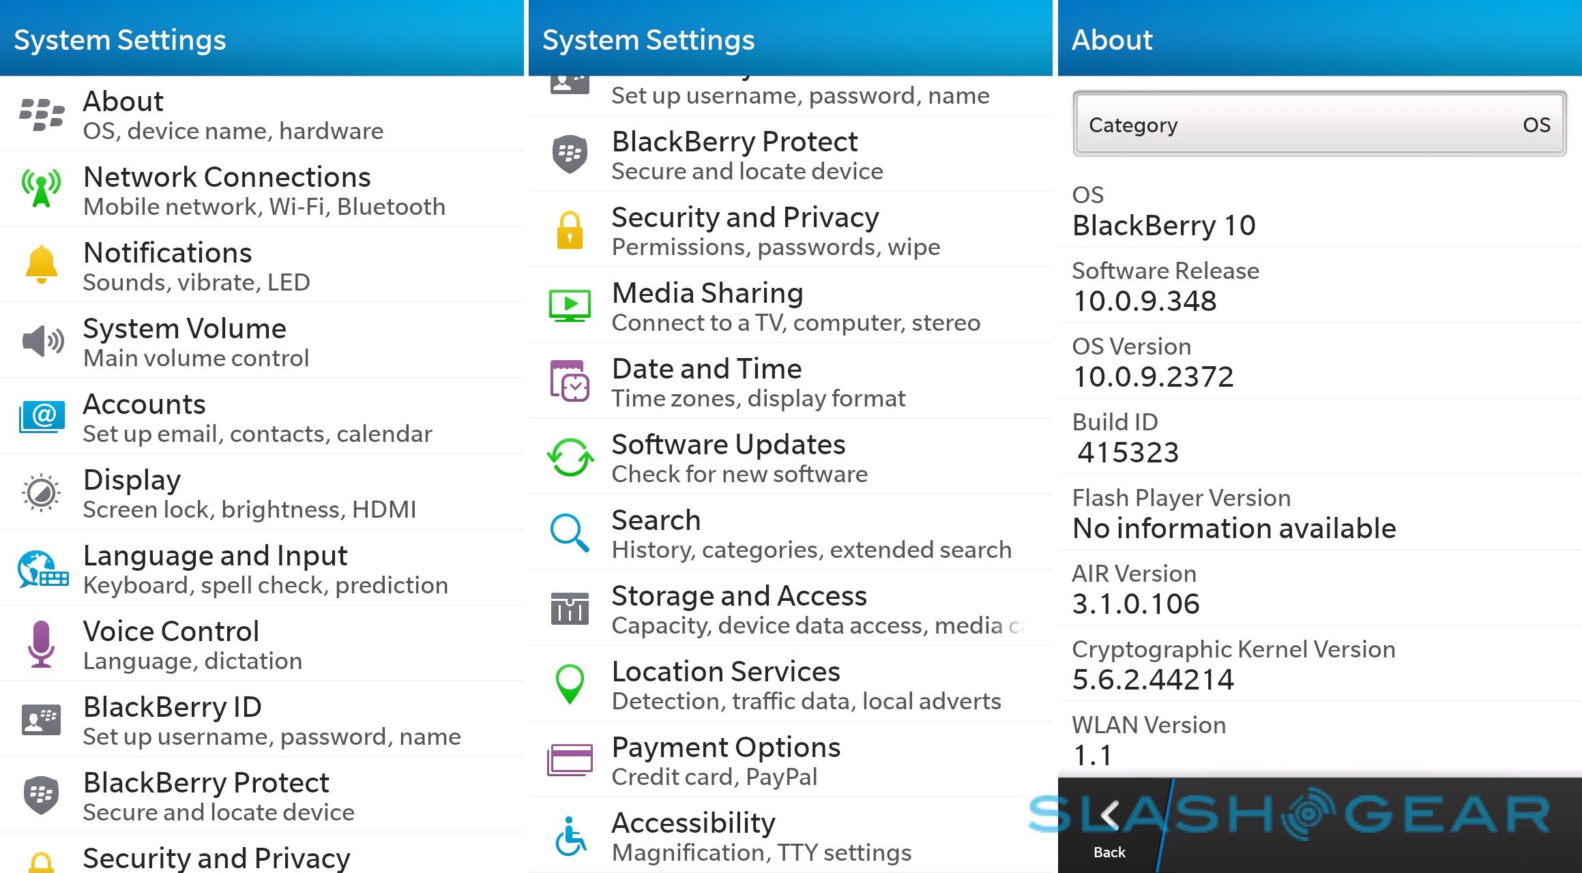
Task: Tap the purple Voice Control microphone icon
Action: 41,644
